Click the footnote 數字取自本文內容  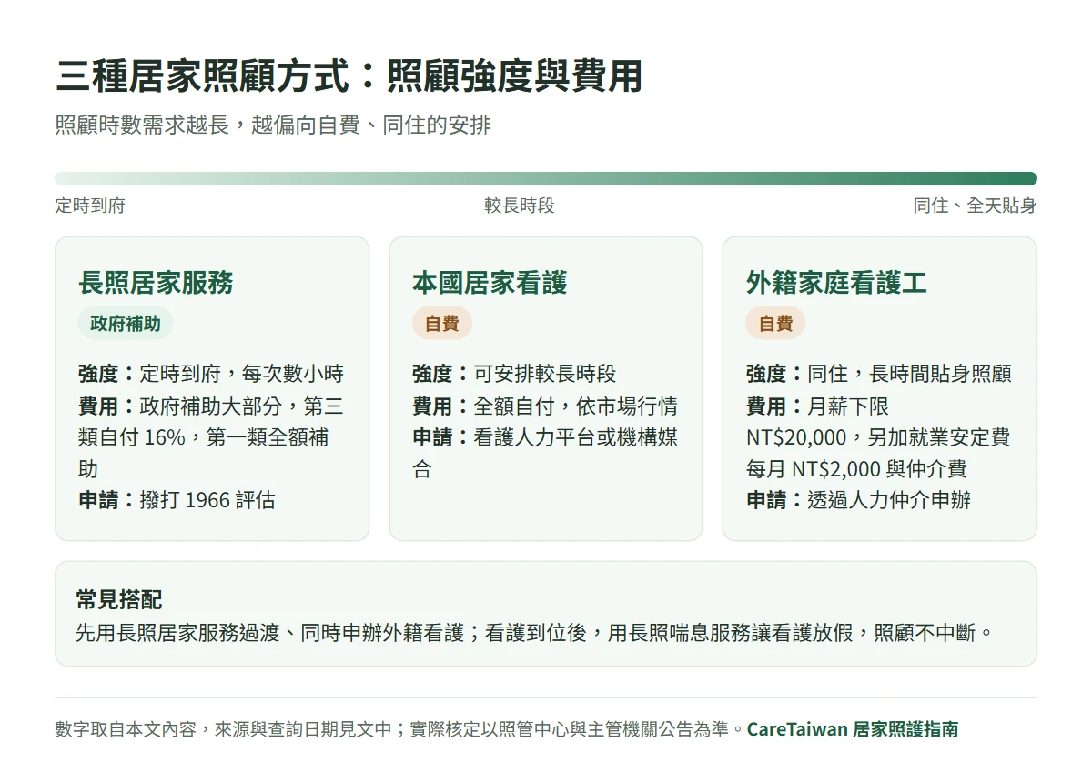pyautogui.click(x=399, y=729)
